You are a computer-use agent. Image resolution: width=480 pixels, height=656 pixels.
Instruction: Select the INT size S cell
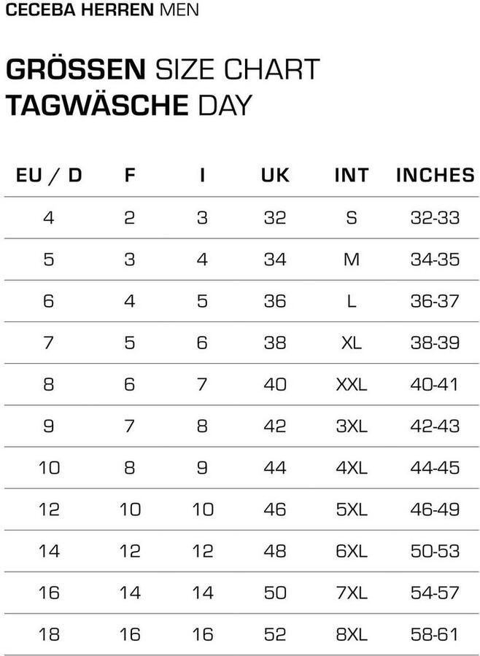[352, 217]
